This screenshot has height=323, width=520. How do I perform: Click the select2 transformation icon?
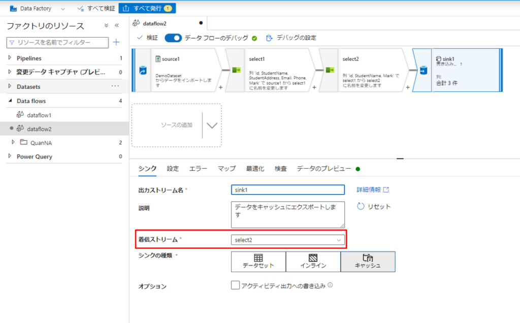coord(330,71)
